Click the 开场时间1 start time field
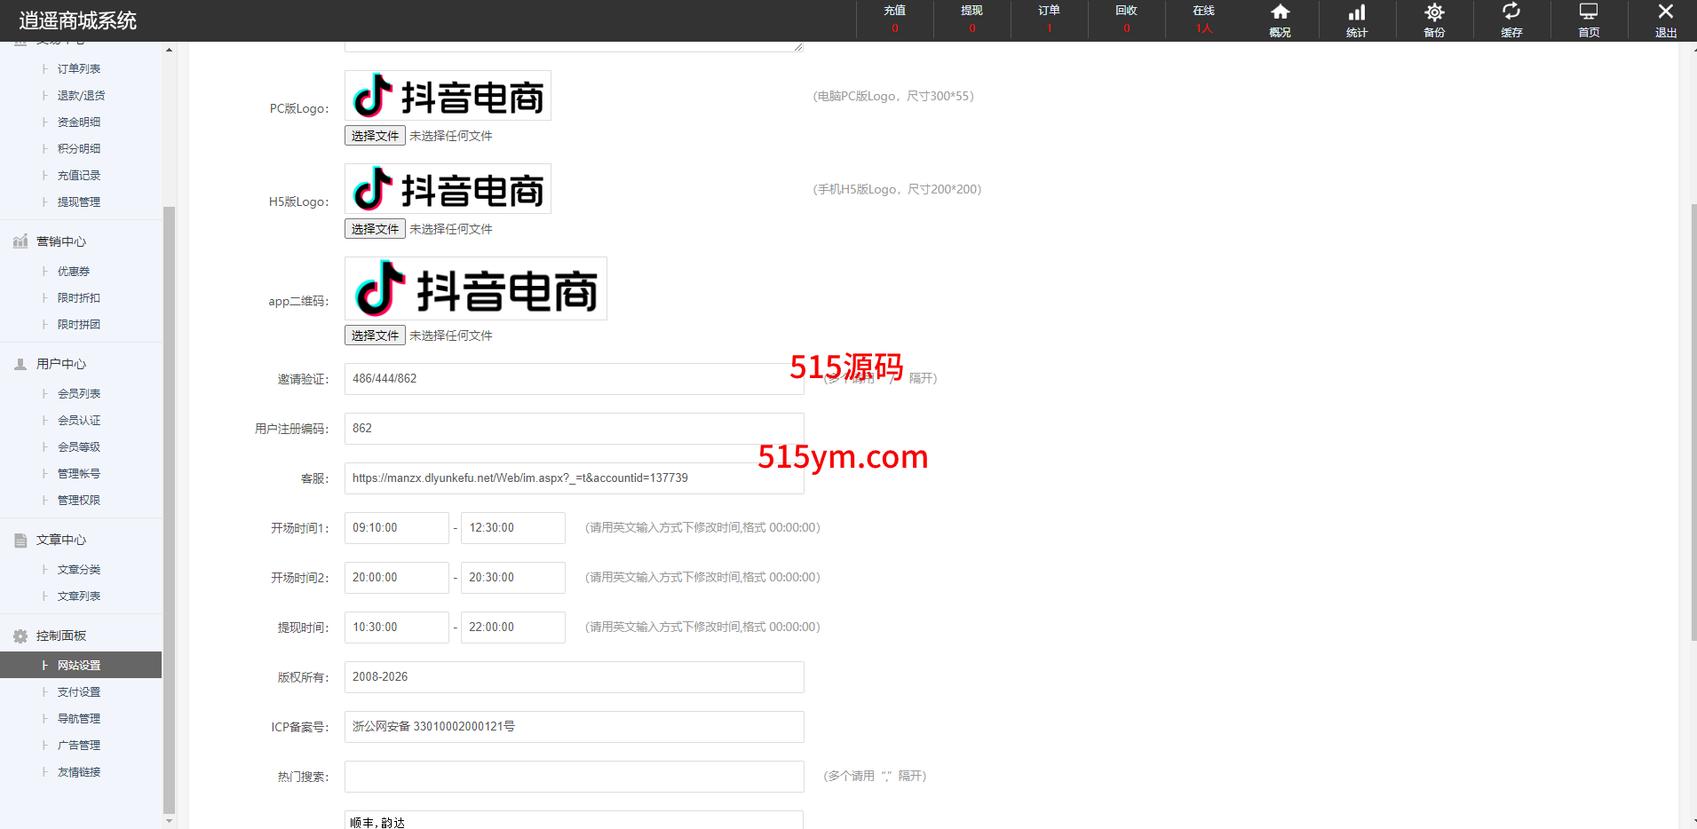The width and height of the screenshot is (1697, 829). tap(396, 528)
